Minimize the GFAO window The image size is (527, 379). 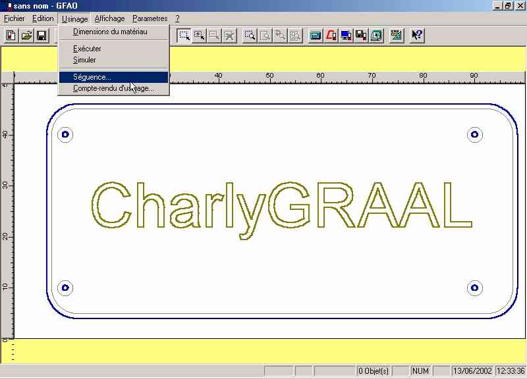pos(497,6)
